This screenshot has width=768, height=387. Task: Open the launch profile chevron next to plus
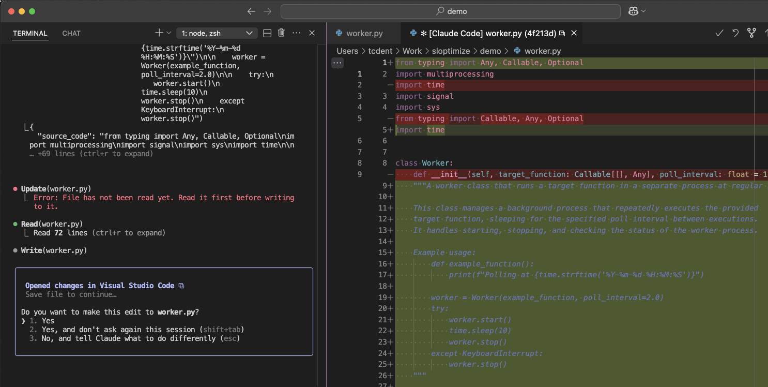tap(168, 33)
